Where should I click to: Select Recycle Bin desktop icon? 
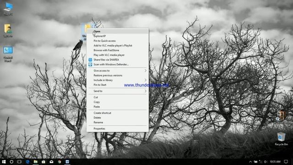(281, 138)
